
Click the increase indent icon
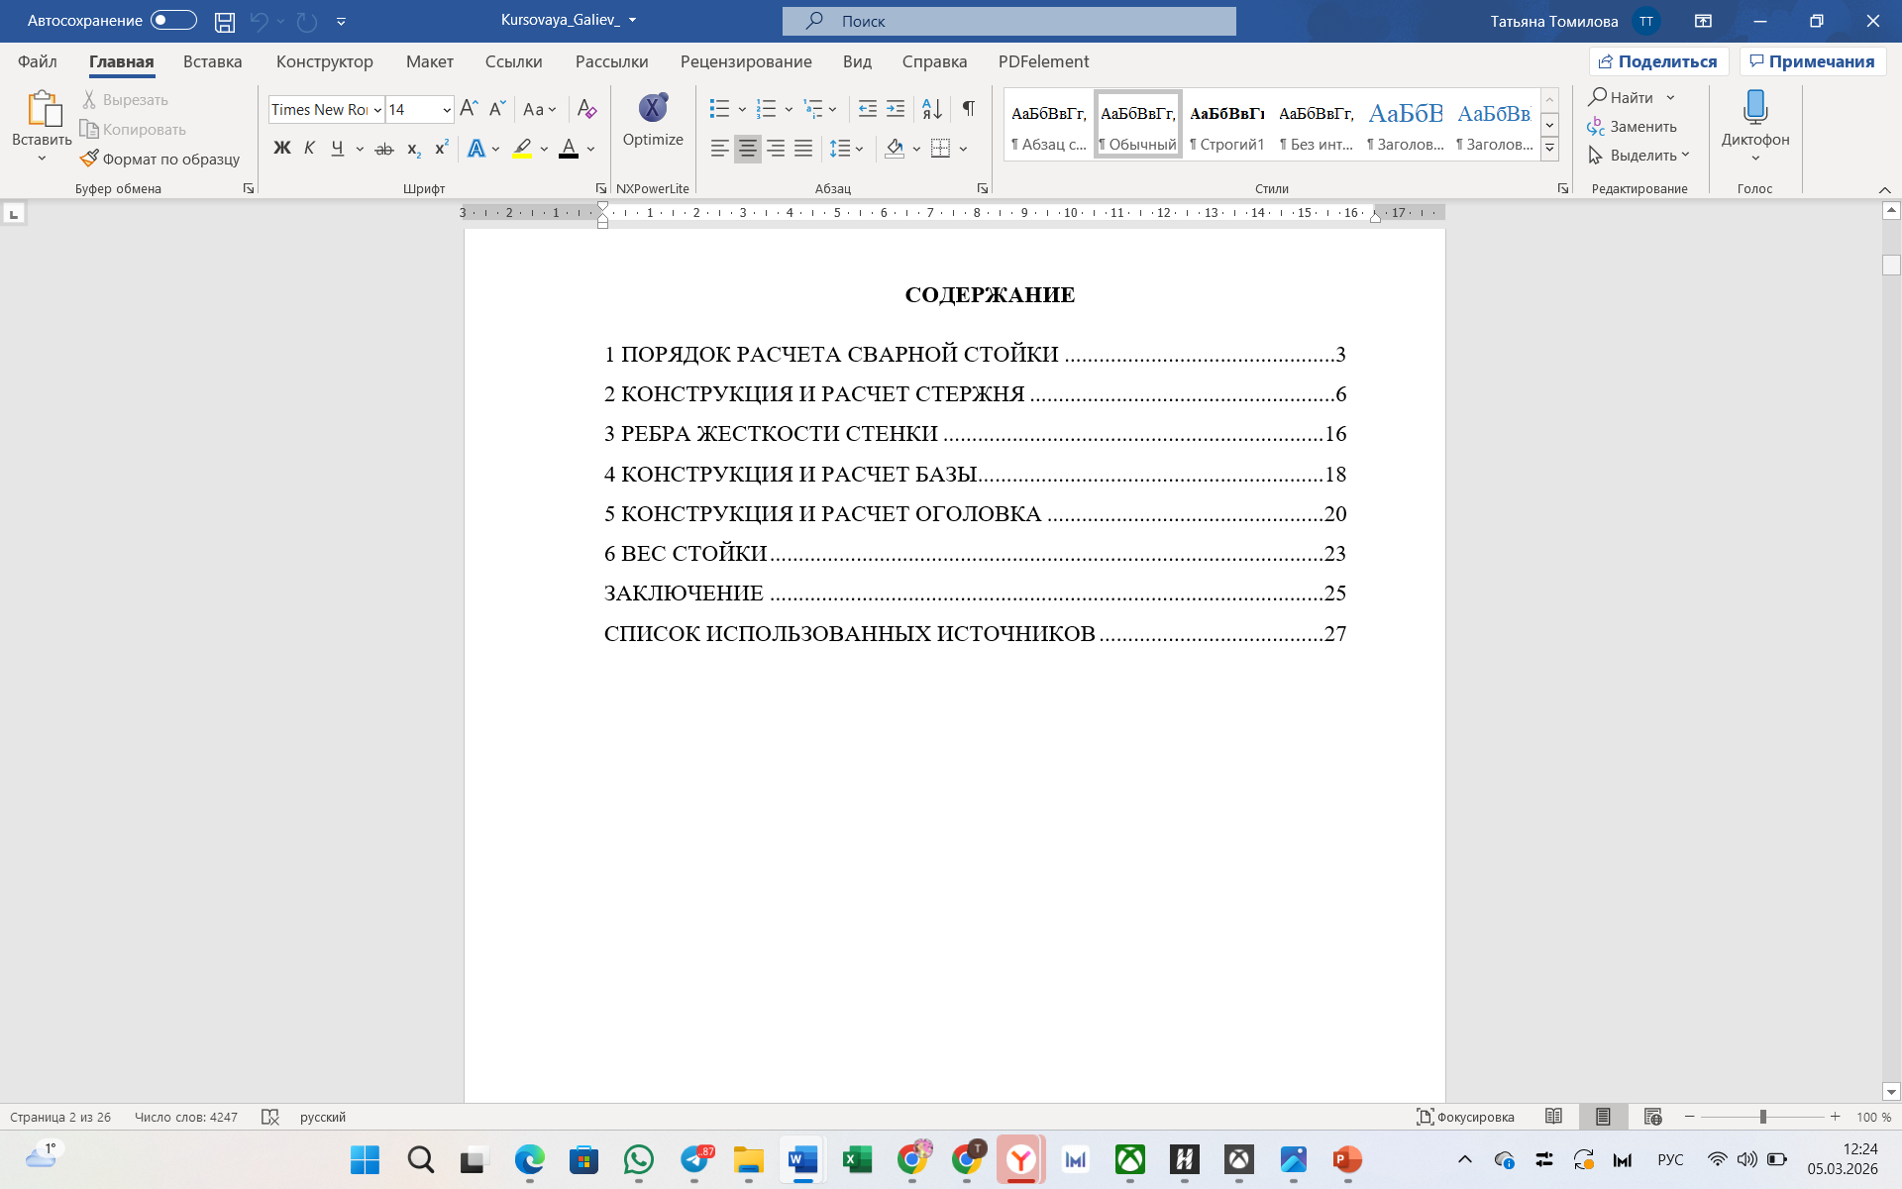click(896, 108)
